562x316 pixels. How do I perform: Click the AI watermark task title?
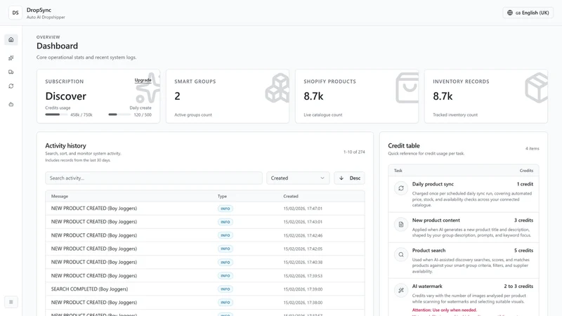point(427,287)
